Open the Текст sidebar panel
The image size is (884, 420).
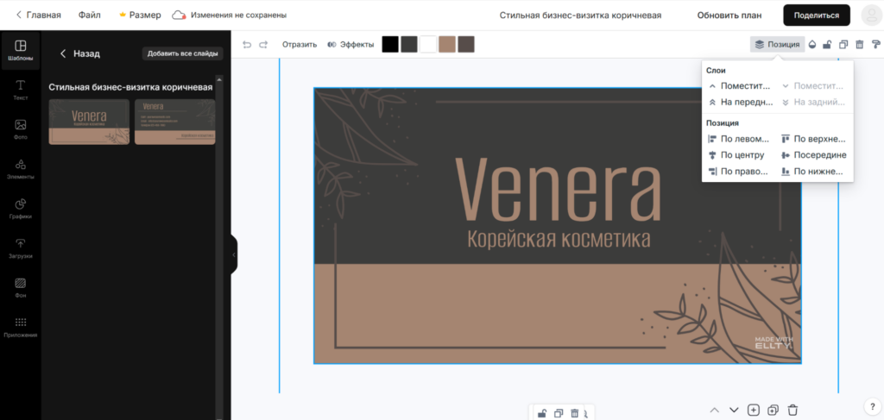[x=21, y=90]
